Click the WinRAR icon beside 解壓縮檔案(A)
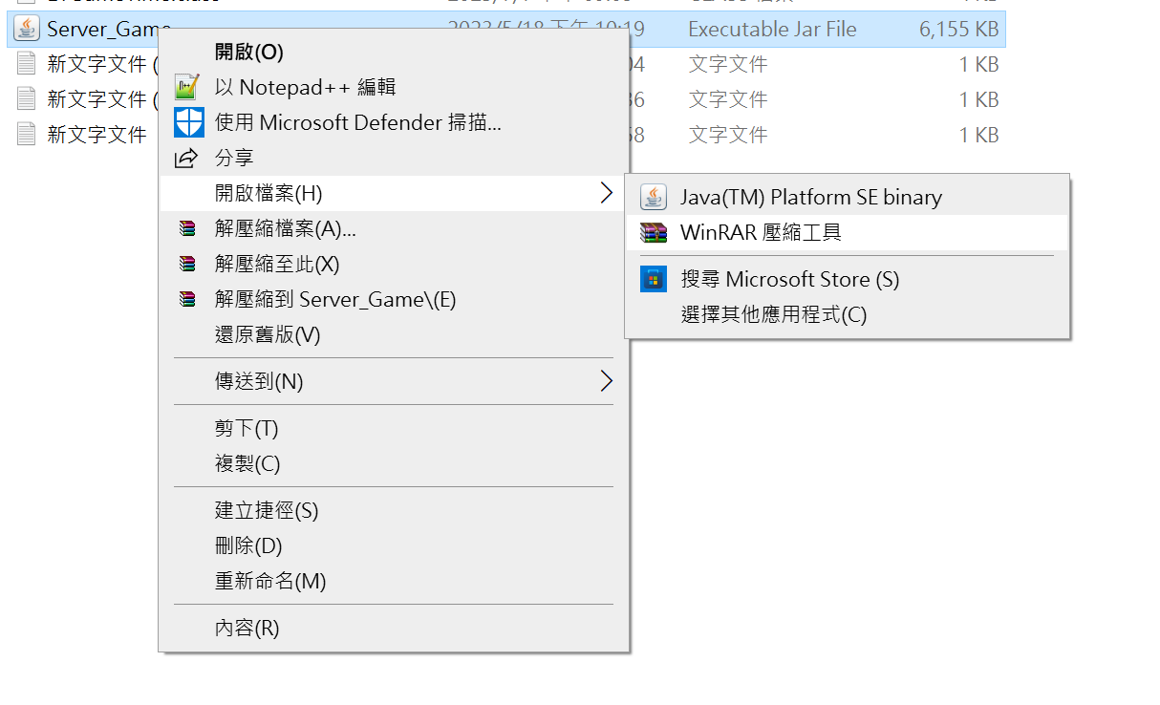 (x=188, y=228)
